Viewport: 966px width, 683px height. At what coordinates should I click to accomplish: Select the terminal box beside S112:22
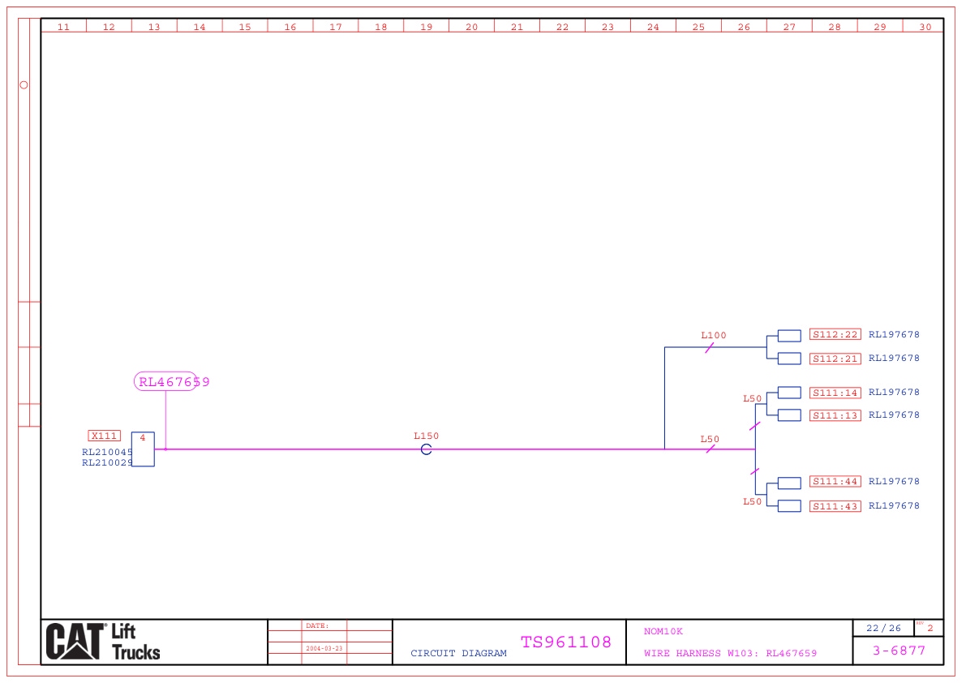[x=789, y=335]
